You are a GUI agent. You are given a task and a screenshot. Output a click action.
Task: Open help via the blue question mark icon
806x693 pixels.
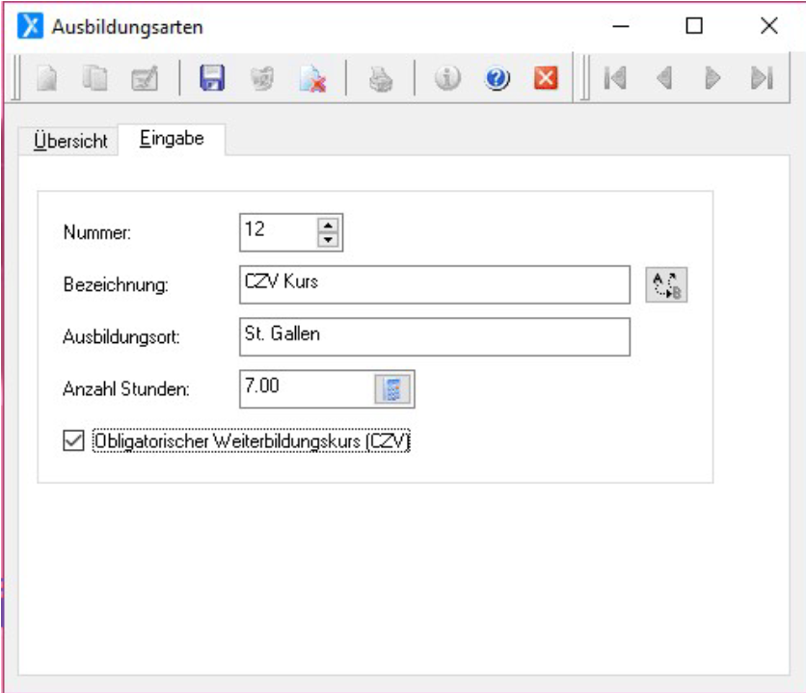[497, 80]
